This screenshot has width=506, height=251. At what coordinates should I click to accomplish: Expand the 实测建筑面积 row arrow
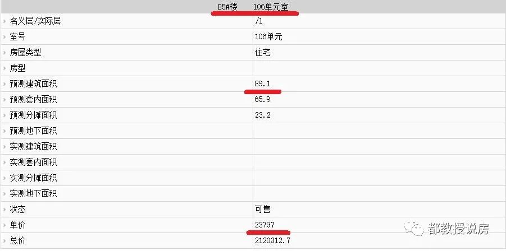click(x=4, y=147)
